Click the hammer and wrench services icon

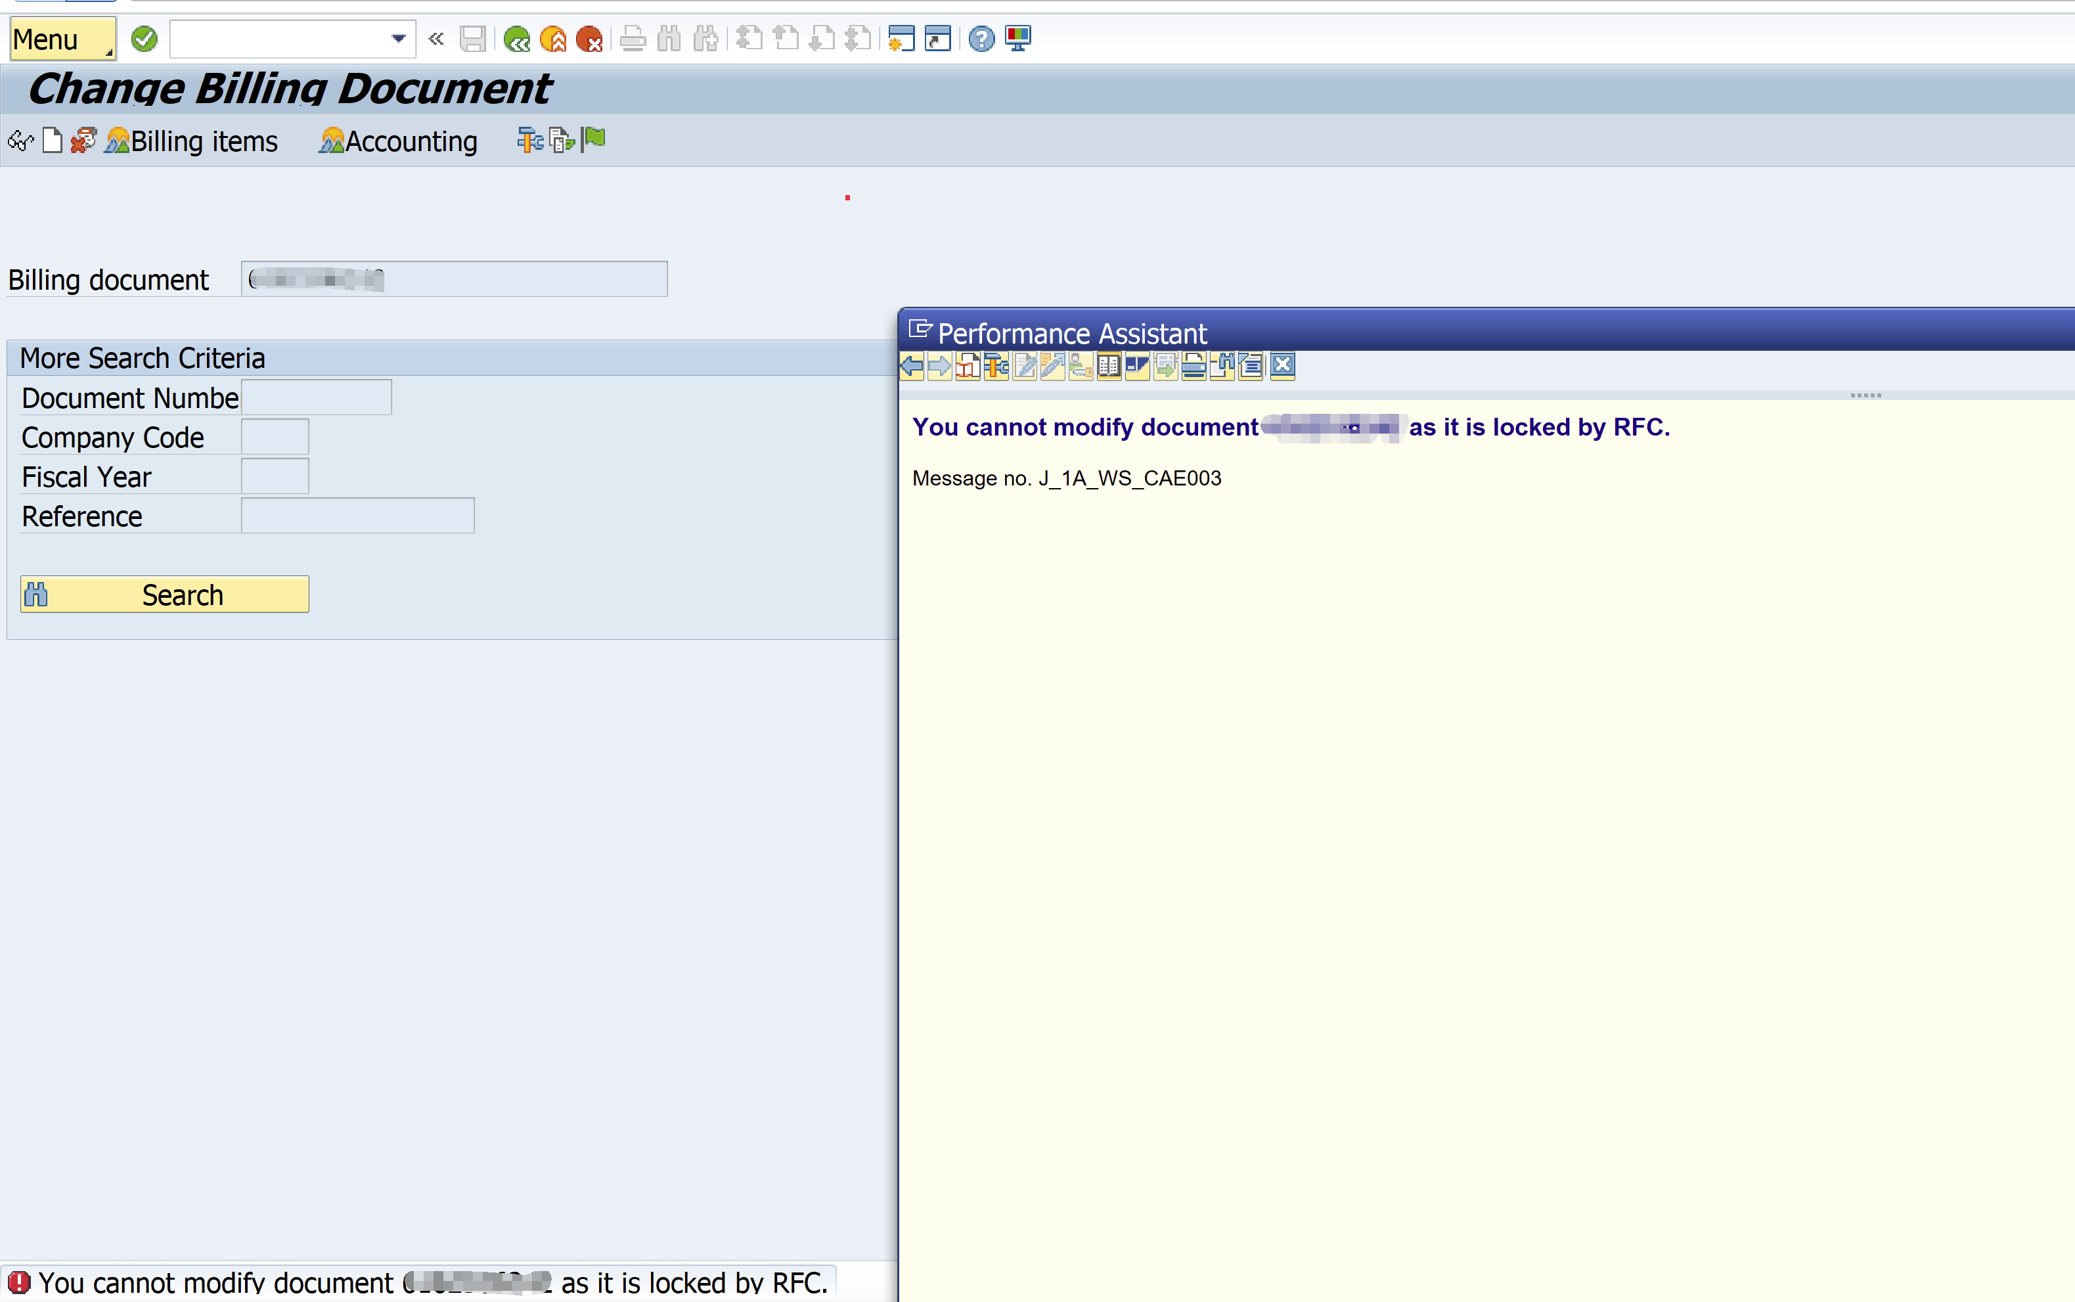[529, 139]
